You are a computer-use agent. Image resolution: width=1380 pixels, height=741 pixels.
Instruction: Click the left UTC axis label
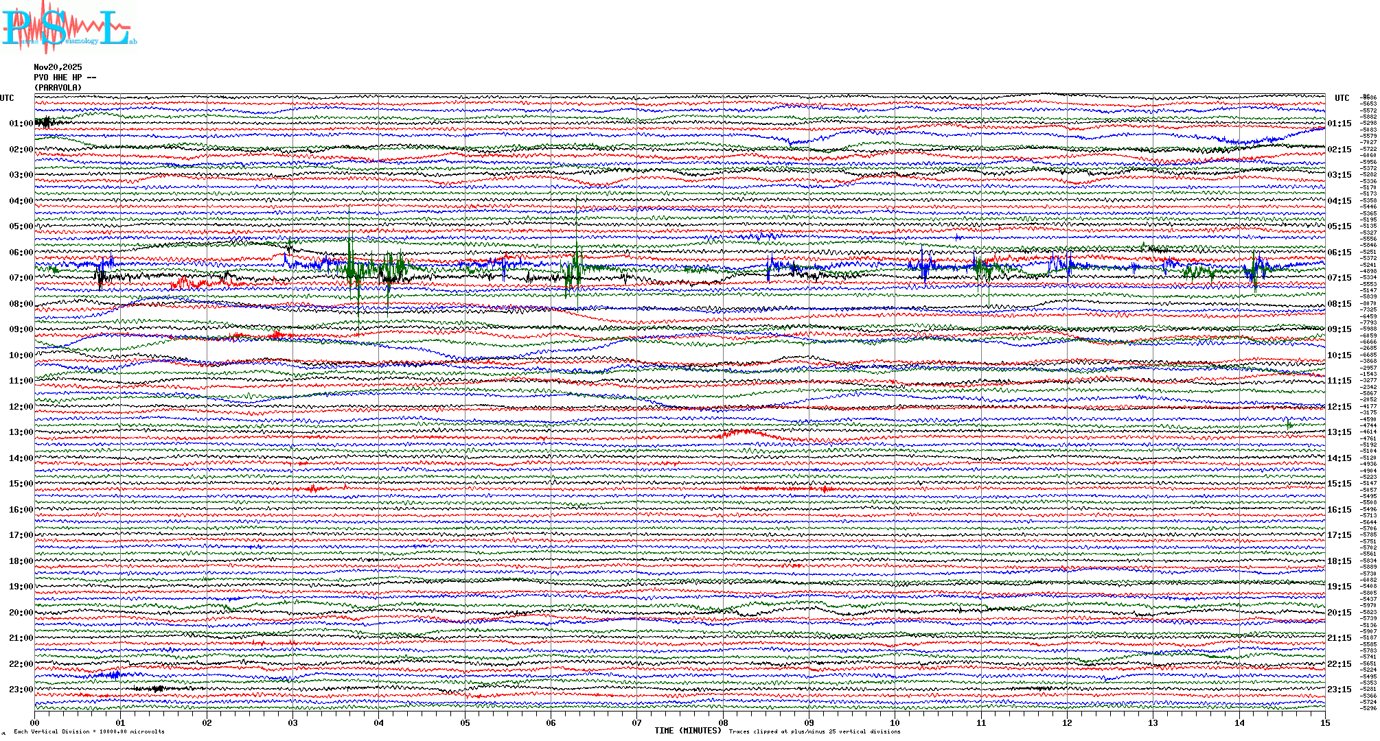coord(7,98)
